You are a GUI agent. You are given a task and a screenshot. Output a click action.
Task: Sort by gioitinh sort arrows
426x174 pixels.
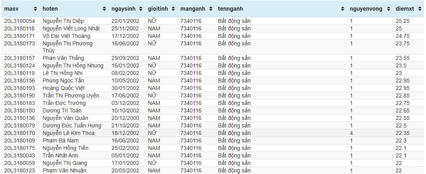[x=173, y=9]
